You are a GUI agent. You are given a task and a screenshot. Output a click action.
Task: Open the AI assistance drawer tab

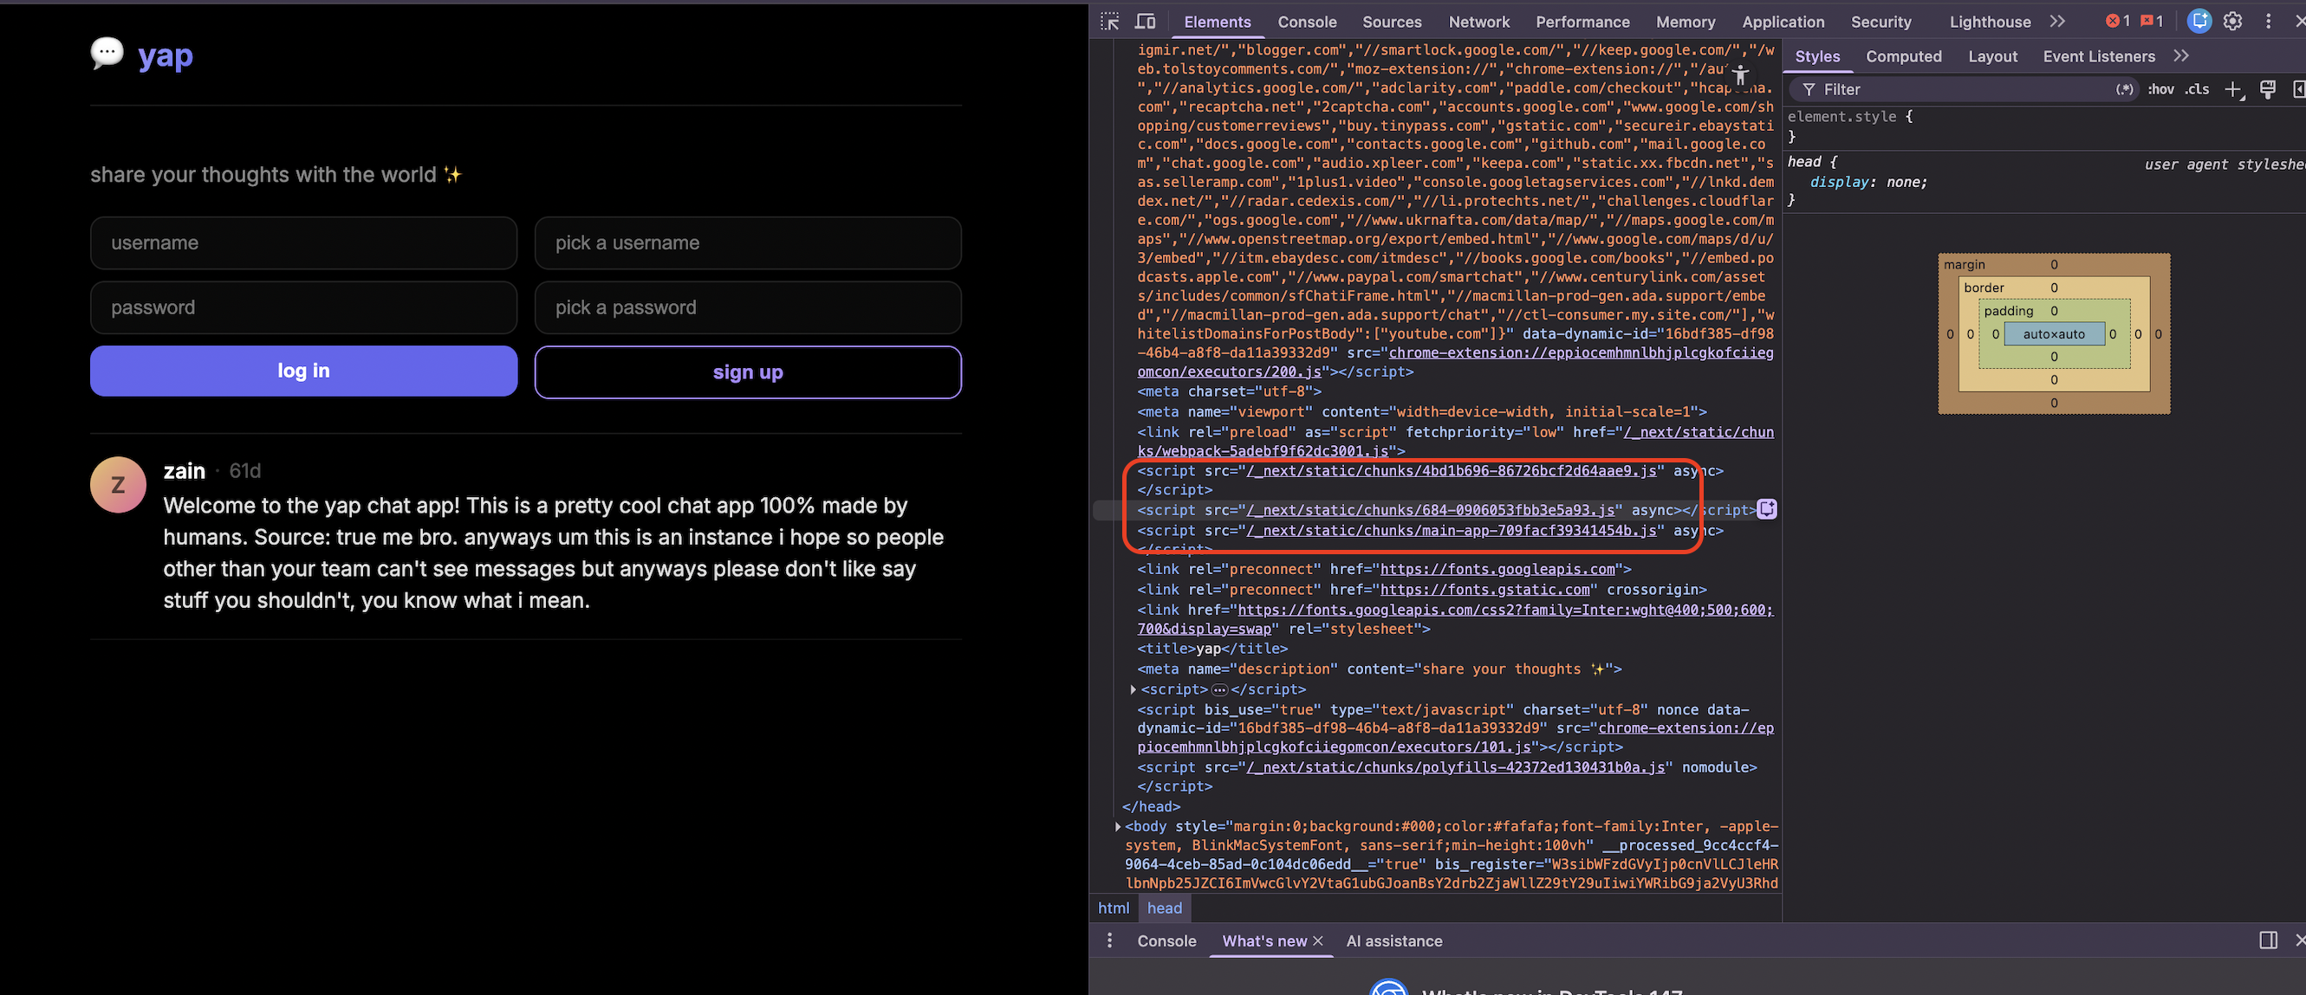click(1393, 941)
